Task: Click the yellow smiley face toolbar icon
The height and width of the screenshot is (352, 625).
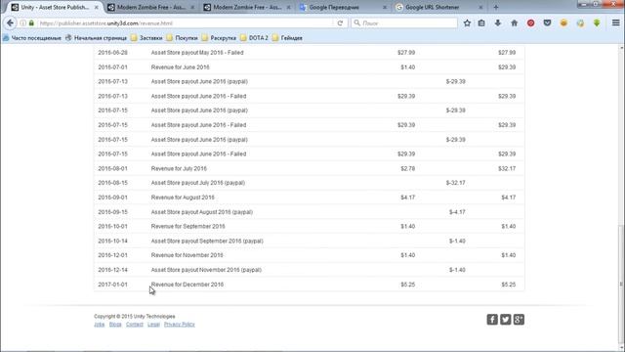Action: click(x=563, y=23)
